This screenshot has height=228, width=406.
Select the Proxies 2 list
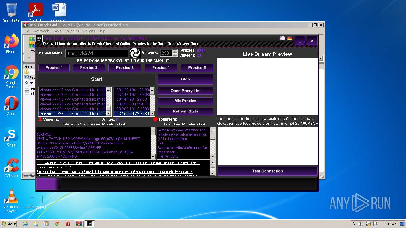[89, 68]
